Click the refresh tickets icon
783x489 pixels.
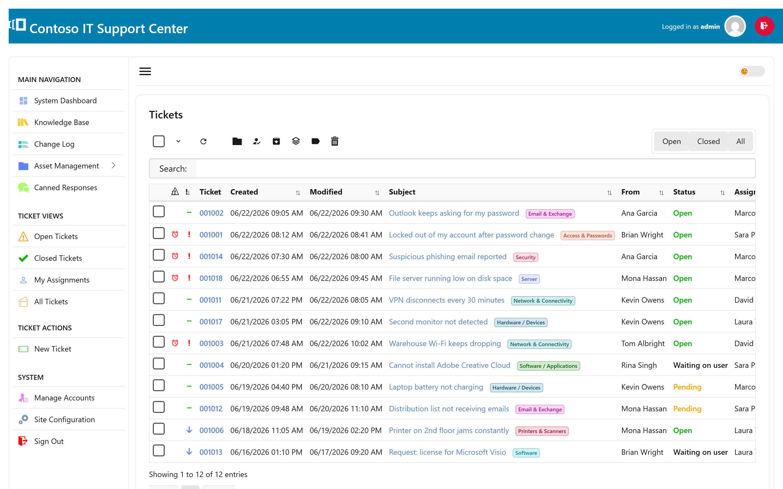(x=203, y=141)
